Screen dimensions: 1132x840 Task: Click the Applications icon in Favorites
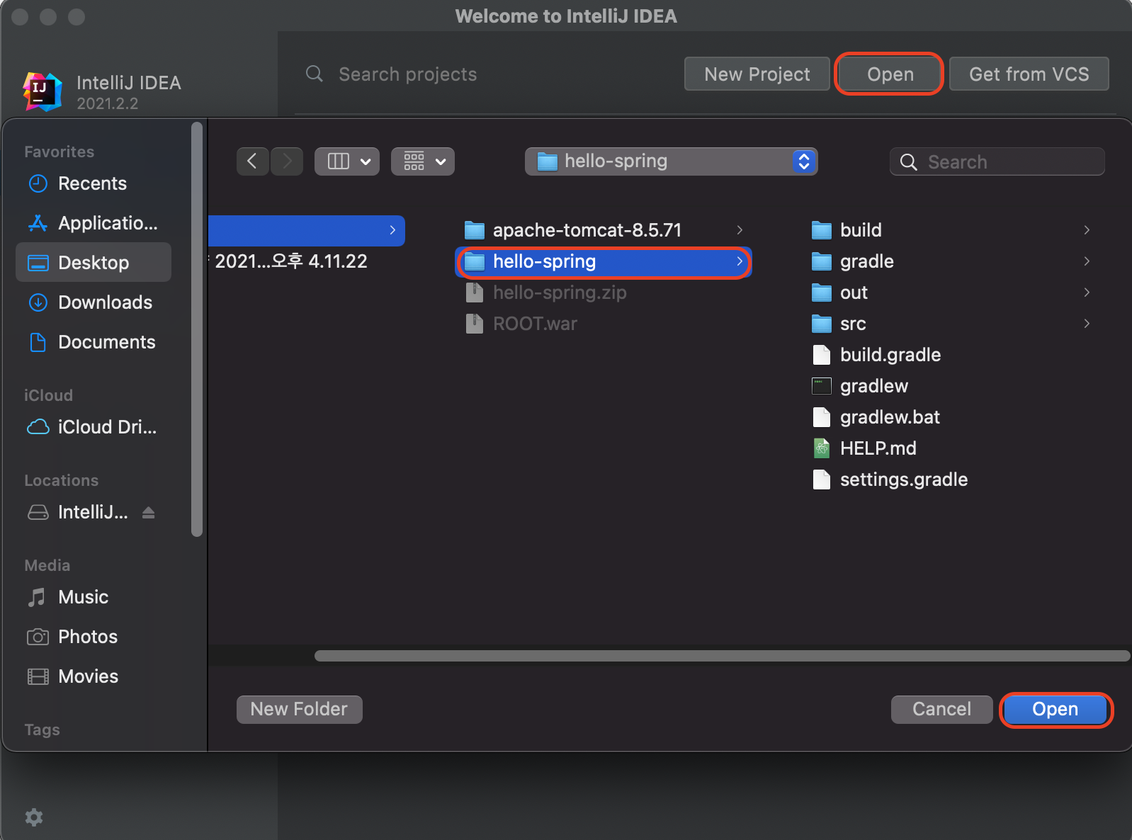(x=38, y=223)
